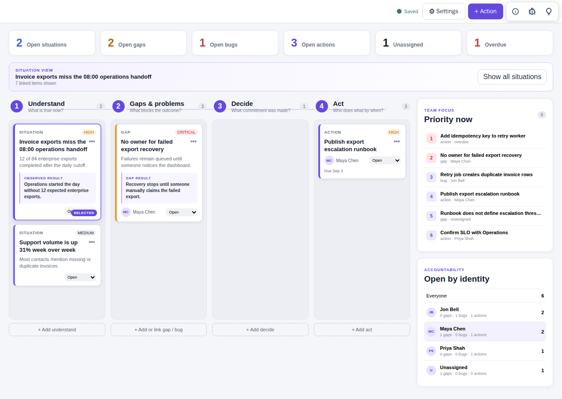Screen dimensions: 562x399
Task: Click + Add act
Action: (x=362, y=330)
